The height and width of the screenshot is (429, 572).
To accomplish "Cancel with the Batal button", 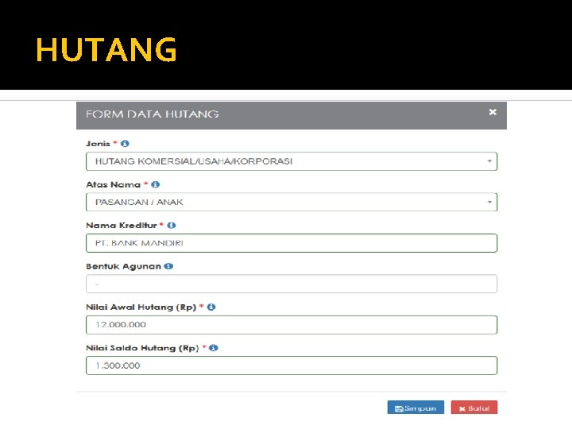I will [x=474, y=408].
